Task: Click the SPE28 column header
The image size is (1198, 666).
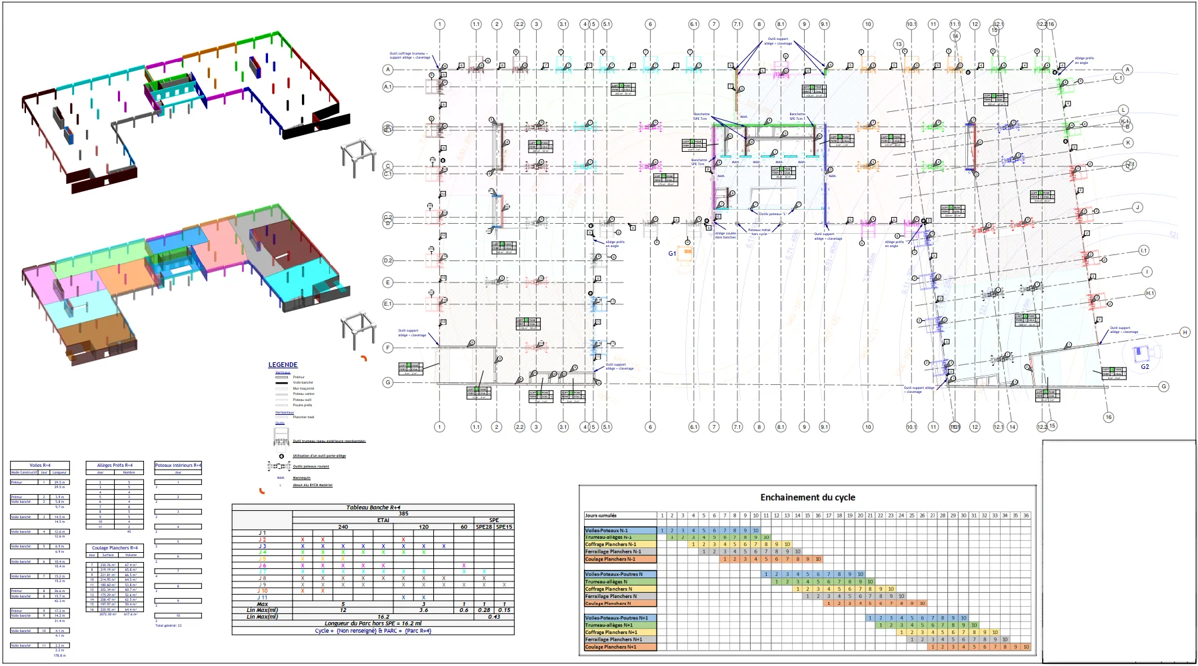Action: [x=484, y=527]
